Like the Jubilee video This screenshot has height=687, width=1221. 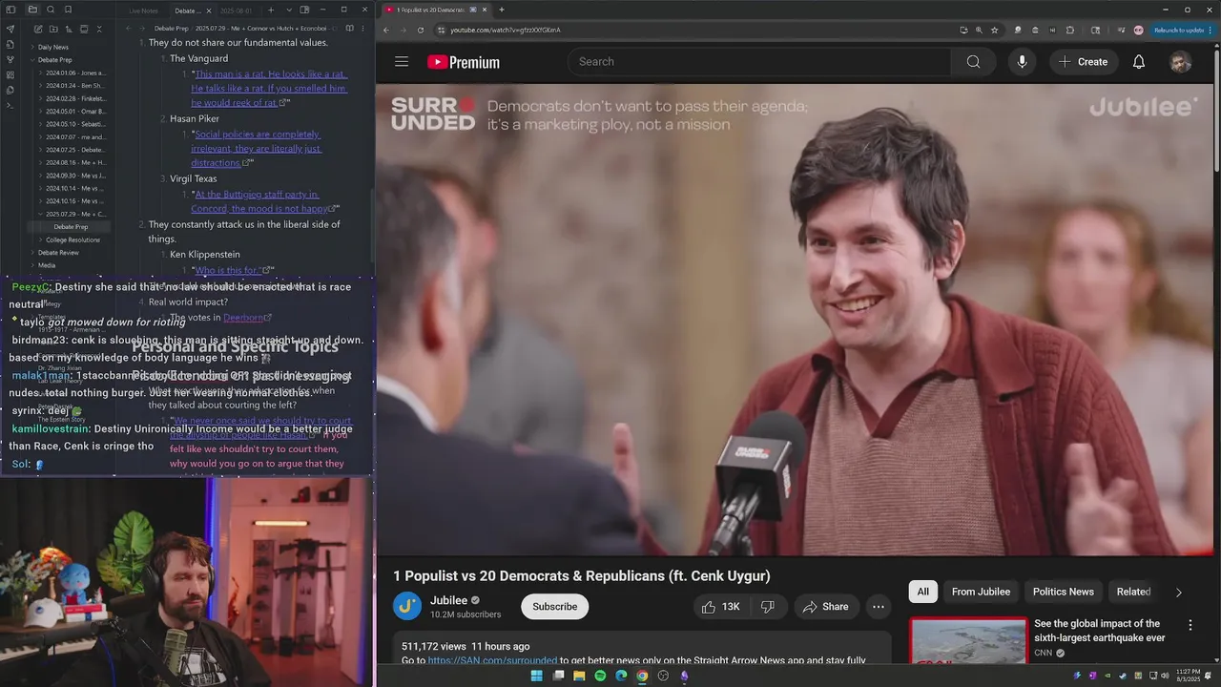coord(721,607)
